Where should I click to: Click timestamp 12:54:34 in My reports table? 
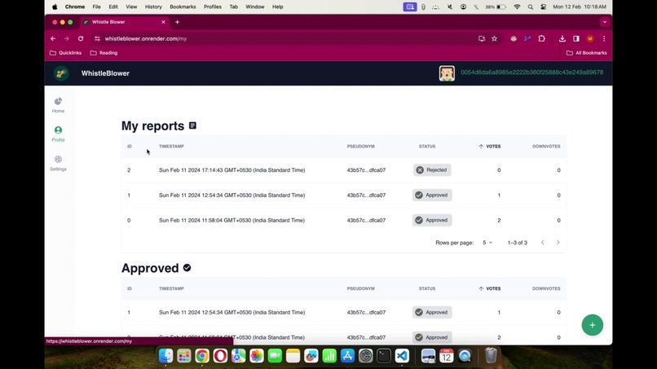[x=231, y=195]
